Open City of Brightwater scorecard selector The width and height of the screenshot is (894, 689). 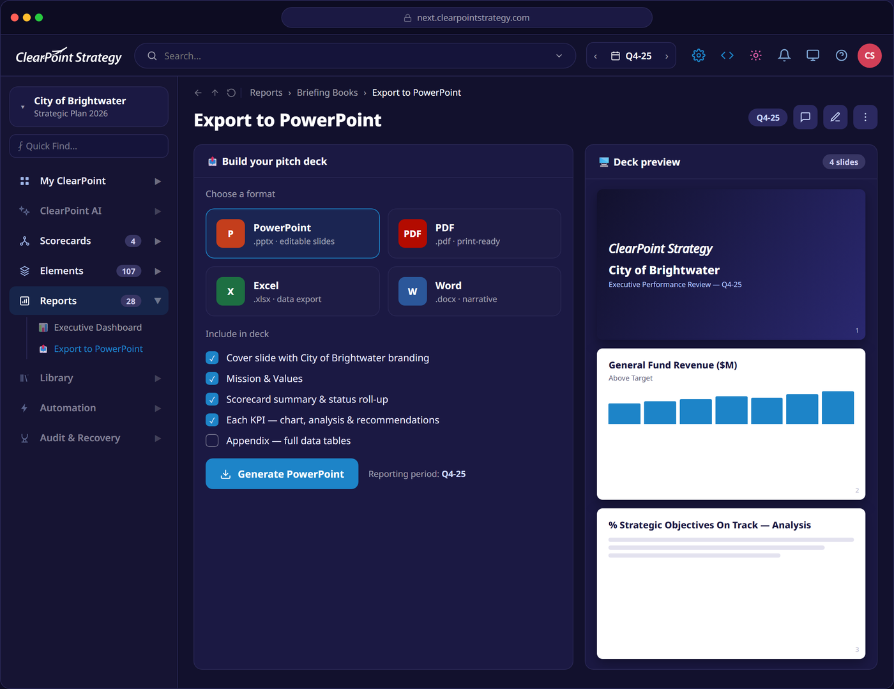89,107
